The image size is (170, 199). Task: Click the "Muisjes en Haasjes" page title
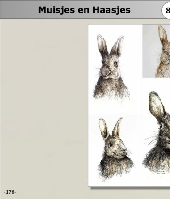click(85, 10)
